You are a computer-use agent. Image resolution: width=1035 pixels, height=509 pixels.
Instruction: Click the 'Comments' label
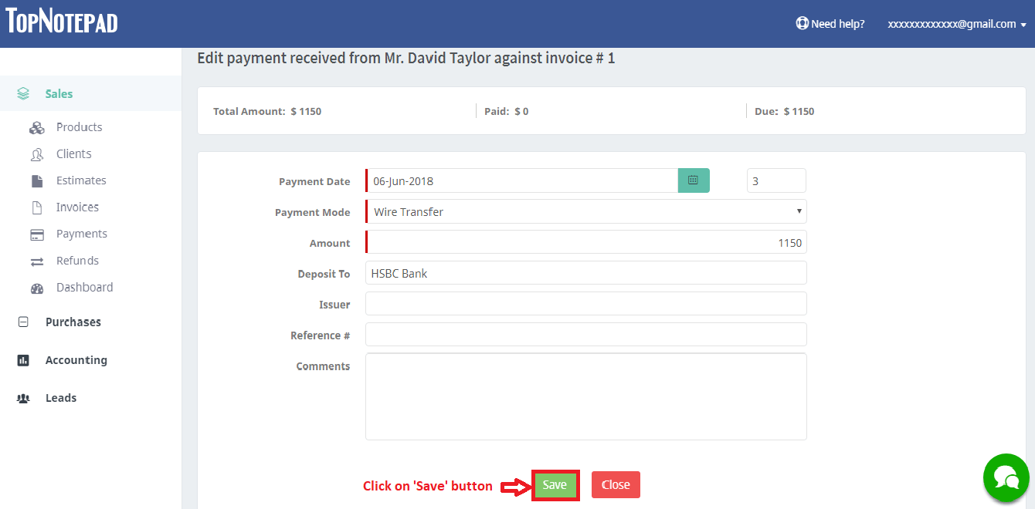pyautogui.click(x=323, y=366)
